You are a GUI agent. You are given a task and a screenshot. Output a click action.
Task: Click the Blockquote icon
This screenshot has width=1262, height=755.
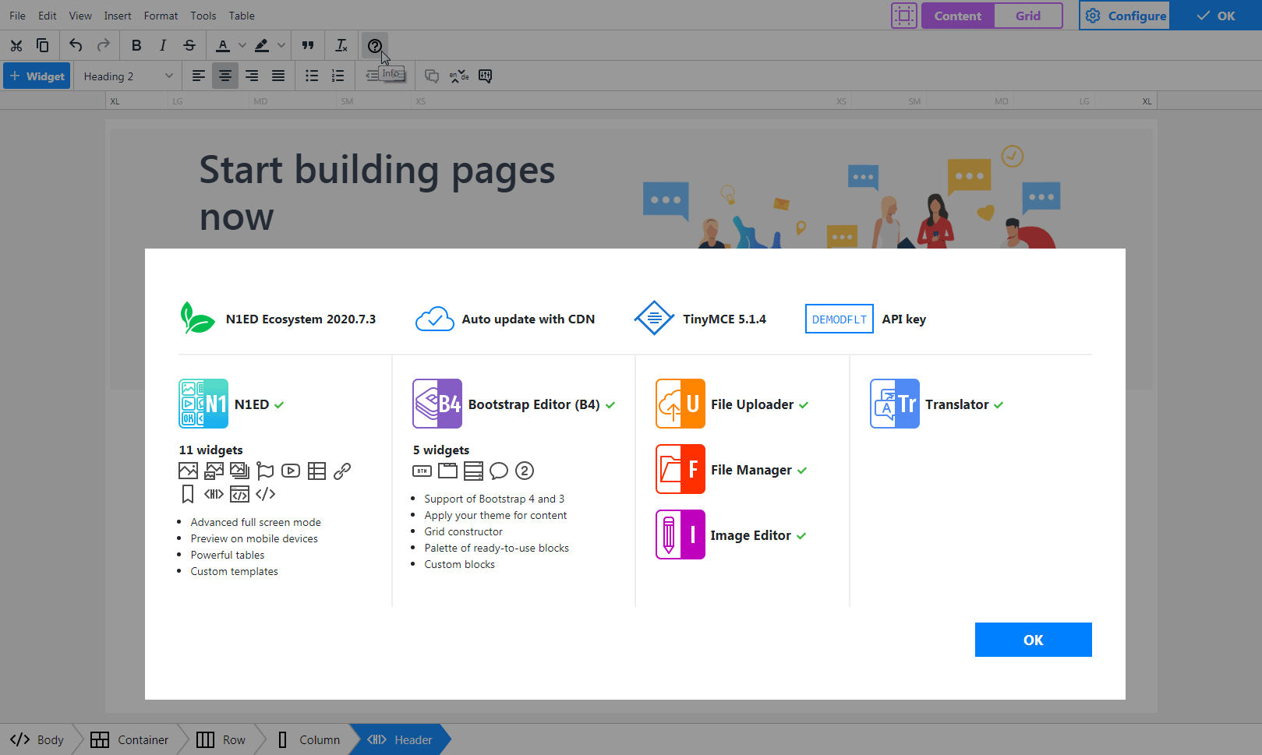tap(308, 45)
